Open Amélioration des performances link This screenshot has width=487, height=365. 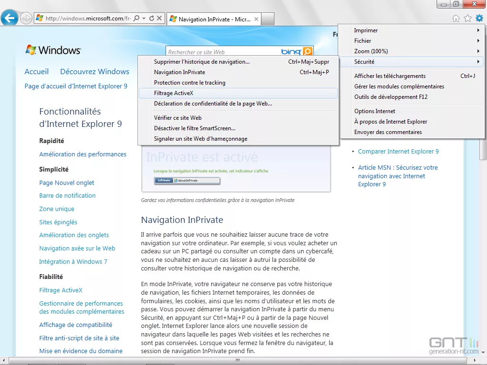pos(83,154)
